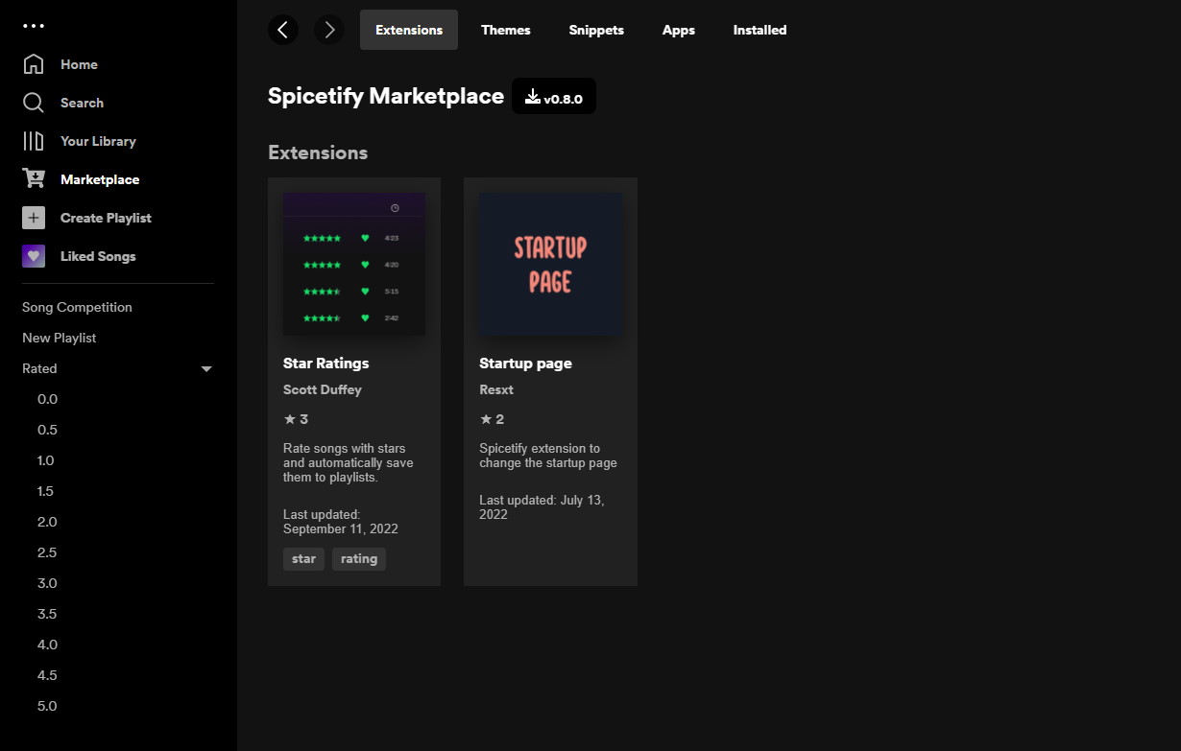Screen dimensions: 1181x751
Task: Click the Home icon in sidebar
Action: (34, 64)
